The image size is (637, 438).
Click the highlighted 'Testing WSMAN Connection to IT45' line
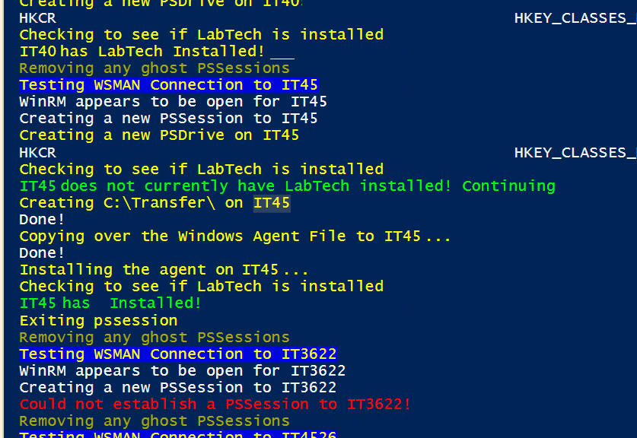pos(169,85)
